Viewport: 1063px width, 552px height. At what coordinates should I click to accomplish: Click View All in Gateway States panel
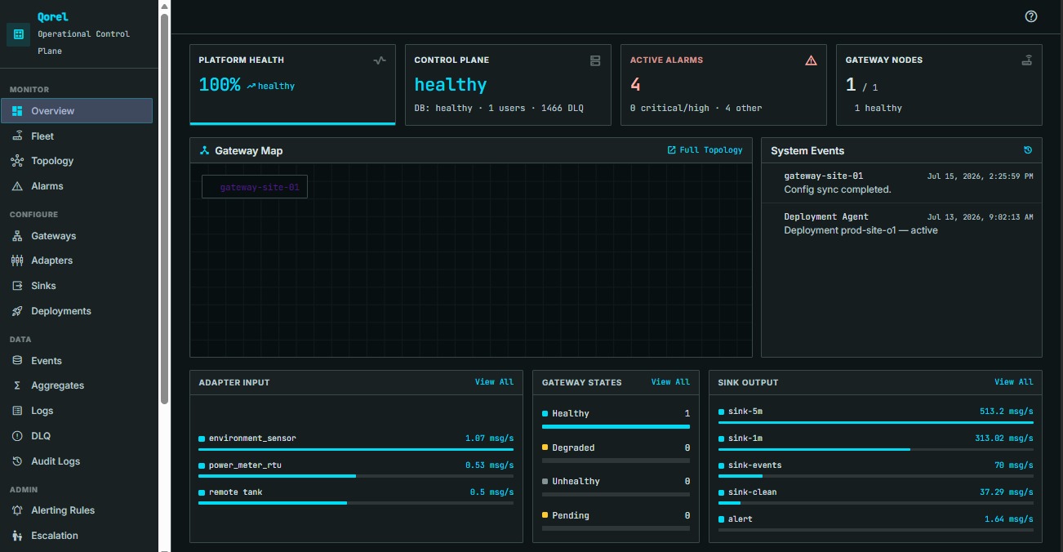tap(670, 382)
